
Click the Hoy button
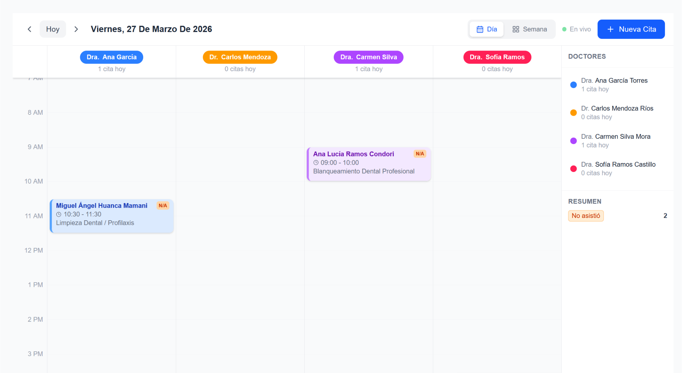click(x=53, y=29)
